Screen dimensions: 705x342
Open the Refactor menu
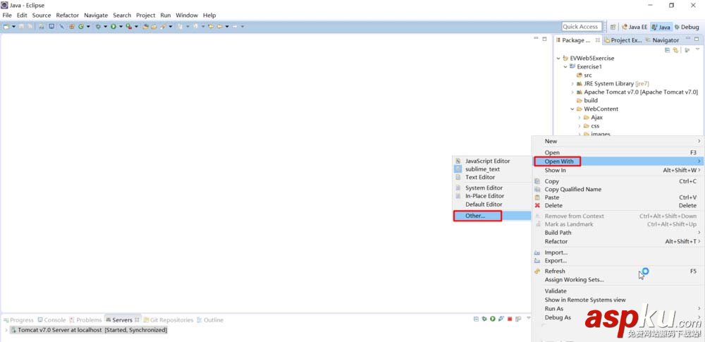[x=68, y=16]
